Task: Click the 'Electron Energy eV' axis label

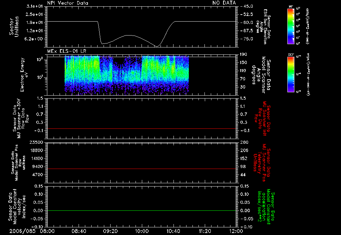Action: pyautogui.click(x=24, y=75)
